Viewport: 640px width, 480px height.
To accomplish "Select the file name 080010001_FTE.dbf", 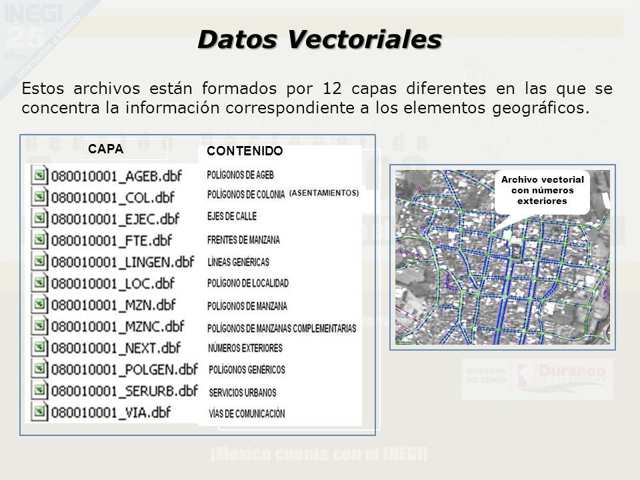I will point(111,241).
